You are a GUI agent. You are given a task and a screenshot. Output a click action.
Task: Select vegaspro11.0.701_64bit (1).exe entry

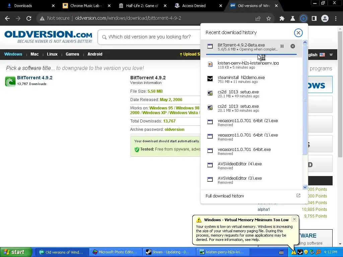tap(251, 137)
